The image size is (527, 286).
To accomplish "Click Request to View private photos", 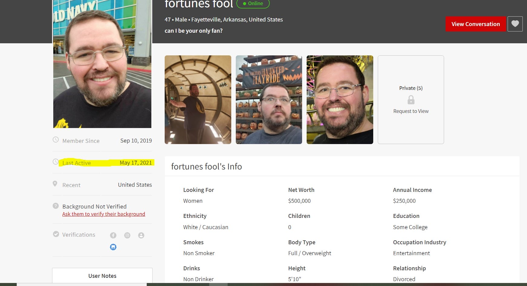I will [x=411, y=111].
